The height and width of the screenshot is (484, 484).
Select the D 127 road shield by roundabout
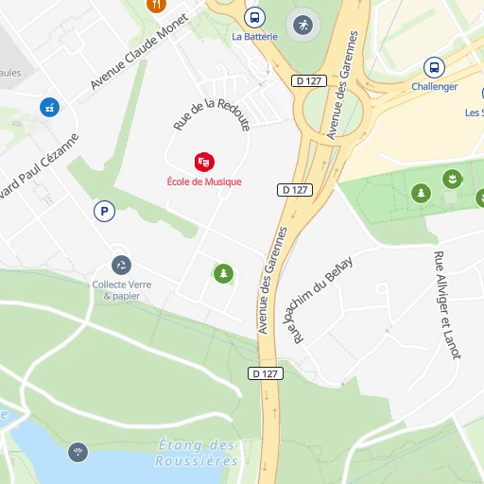[309, 81]
